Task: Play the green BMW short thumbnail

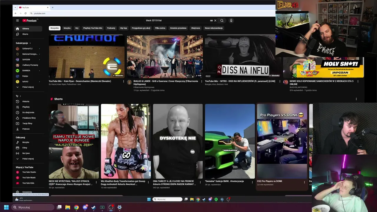Action: click(230, 141)
